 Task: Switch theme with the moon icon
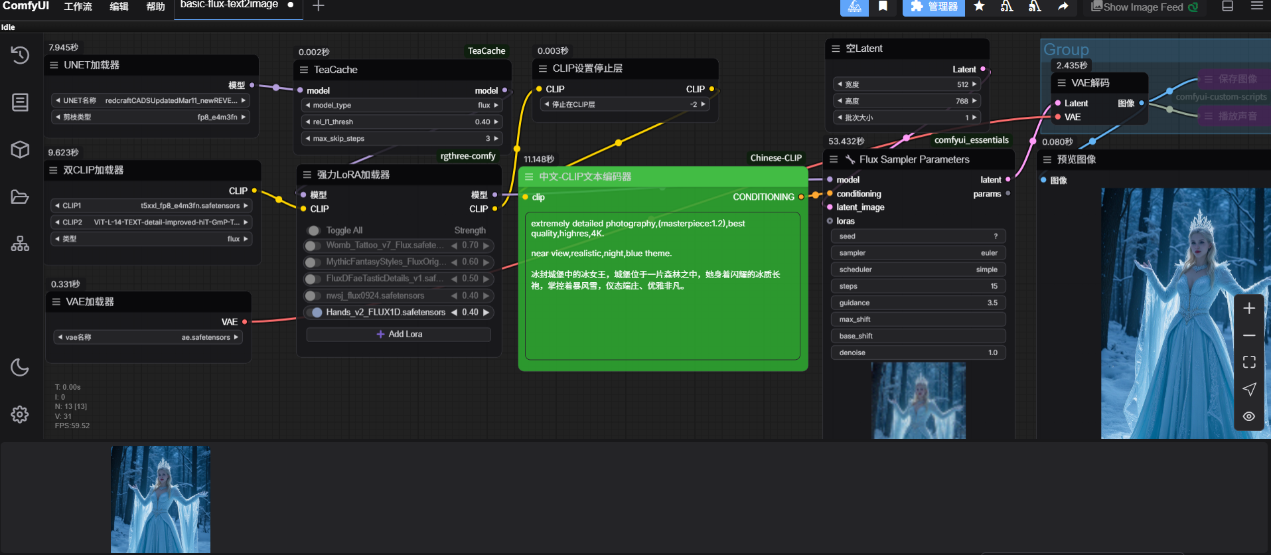tap(20, 367)
